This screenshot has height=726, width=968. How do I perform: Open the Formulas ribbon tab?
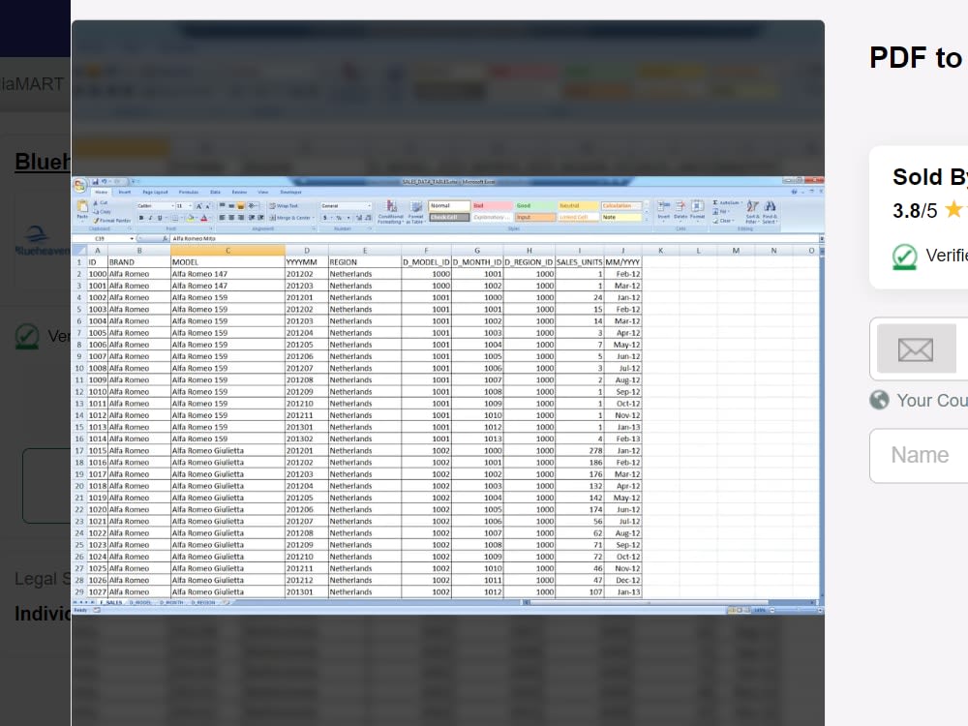click(x=189, y=192)
